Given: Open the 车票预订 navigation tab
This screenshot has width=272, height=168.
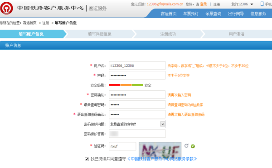Looking at the screenshot, I should pyautogui.click(x=191, y=14).
